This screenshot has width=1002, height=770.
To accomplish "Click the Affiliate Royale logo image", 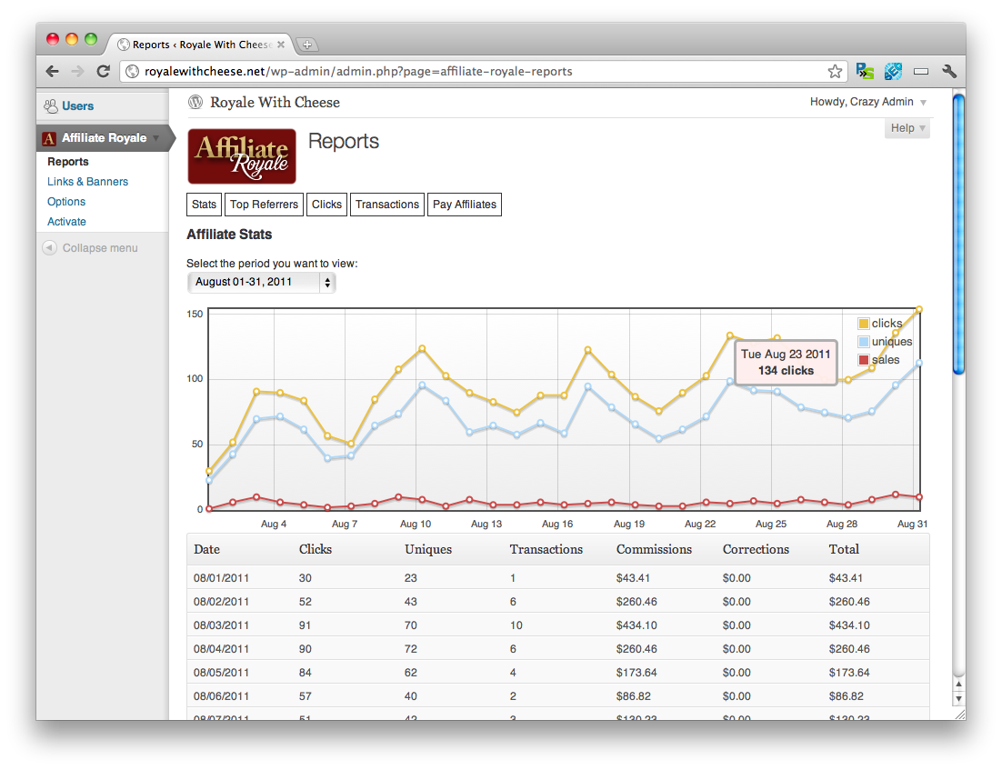I will pyautogui.click(x=242, y=156).
